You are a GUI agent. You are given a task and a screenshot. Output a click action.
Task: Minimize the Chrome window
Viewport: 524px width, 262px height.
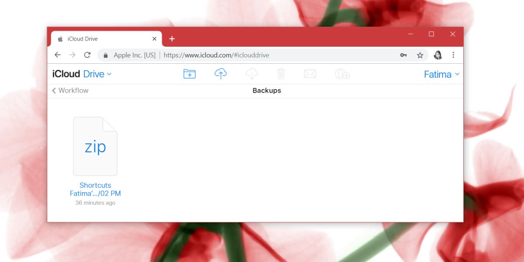410,34
